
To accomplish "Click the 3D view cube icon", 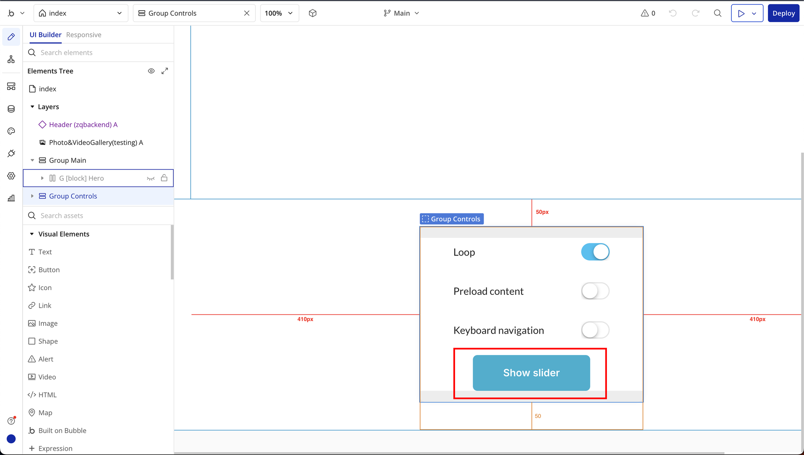I will [x=312, y=13].
